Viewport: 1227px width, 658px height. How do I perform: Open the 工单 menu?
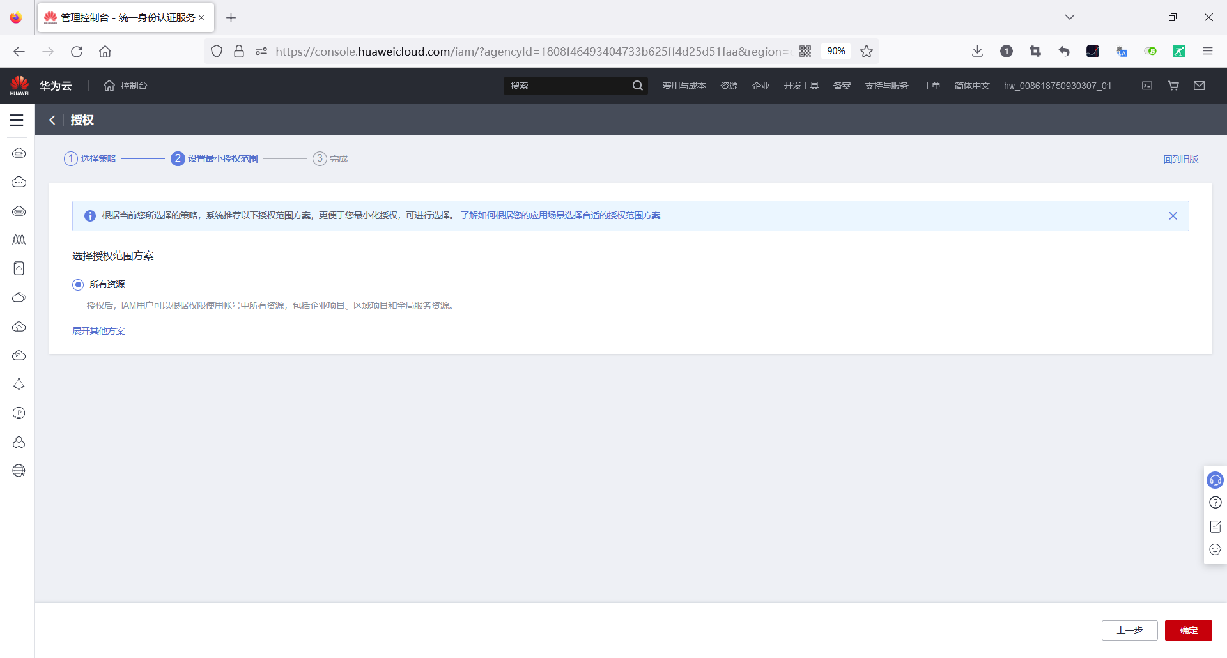tap(931, 86)
